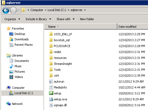Screen dimensions: 148x110
Task: Select the resources folder icon
Action: 51,58
